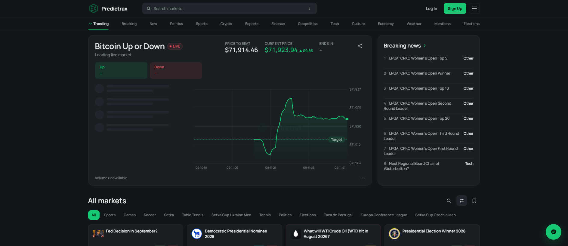Open LPGA CPKC Women's Open Top 5
Screen dimensions: 568x246
pyautogui.click(x=418, y=58)
